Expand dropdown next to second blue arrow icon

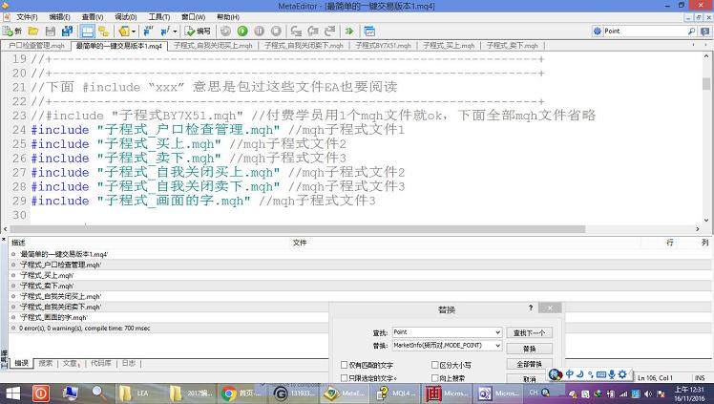(175, 32)
